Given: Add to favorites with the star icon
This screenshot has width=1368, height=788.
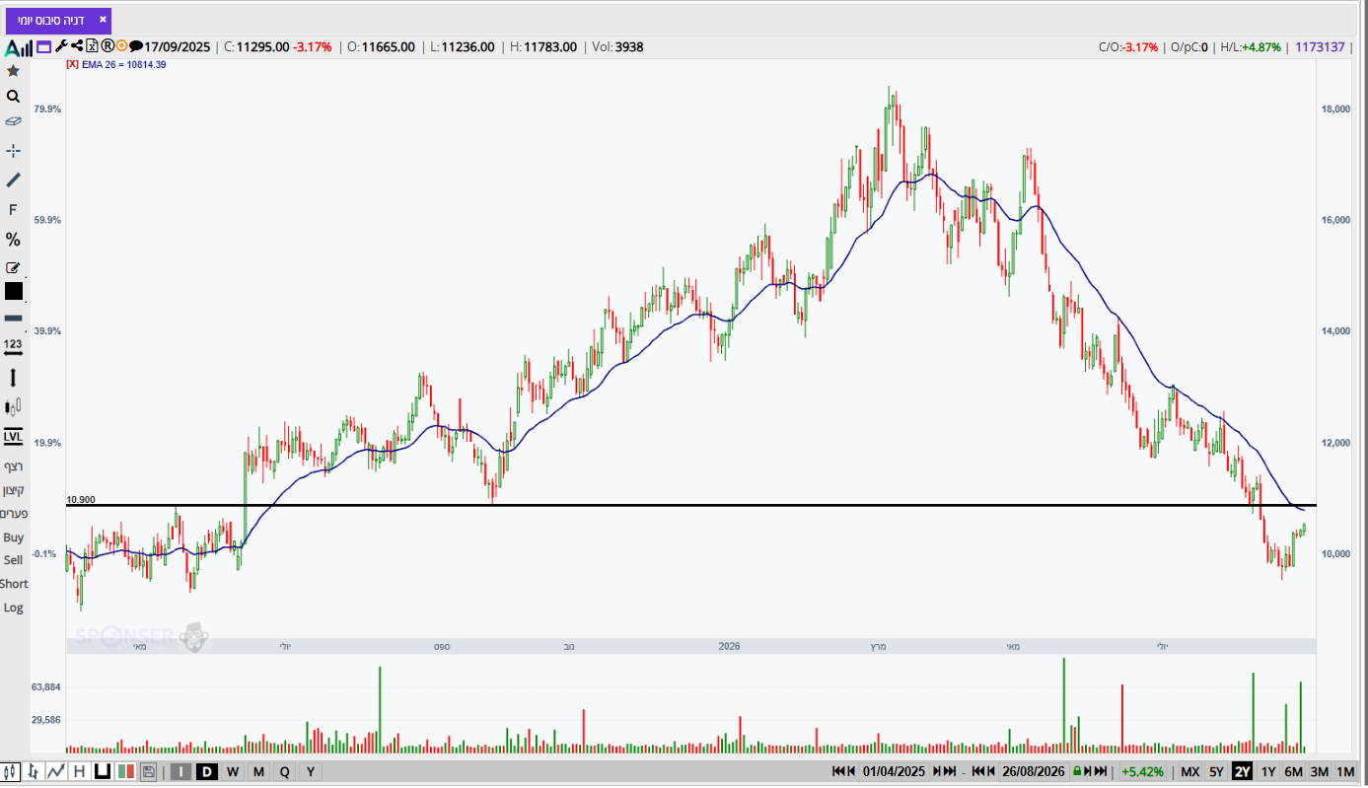Looking at the screenshot, I should pyautogui.click(x=13, y=71).
